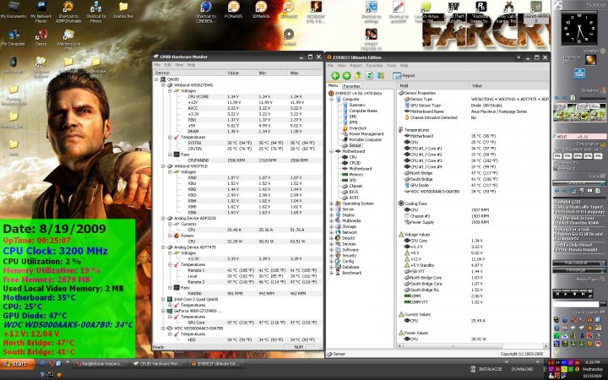Click the Rockstar Games Social Club desktop icon
The image size is (608, 380).
pyautogui.click(x=481, y=12)
